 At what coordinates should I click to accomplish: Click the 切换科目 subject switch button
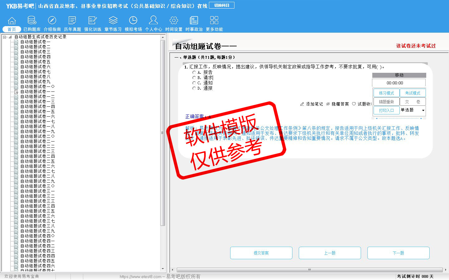(221, 5)
